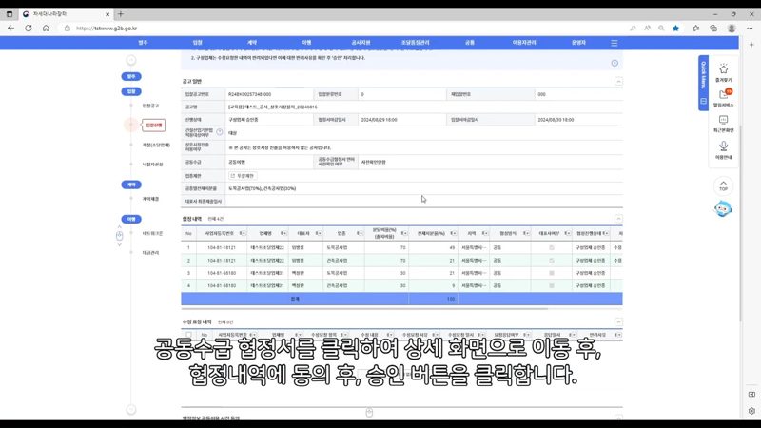Viewport: 761px width, 428px height.
Task: Open the 이용자관리 top menu
Action: tap(524, 43)
